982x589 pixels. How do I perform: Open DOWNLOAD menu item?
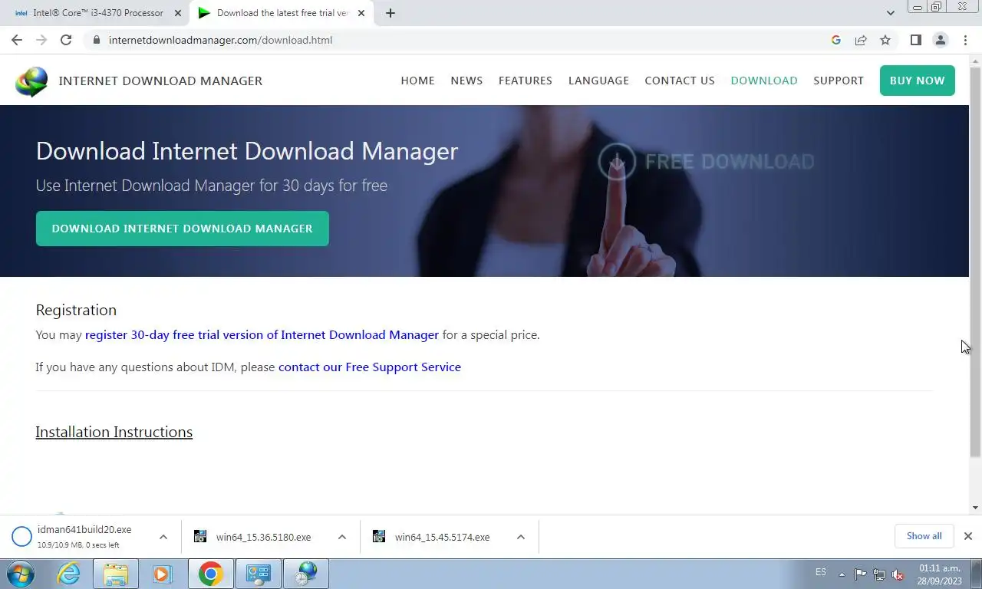pyautogui.click(x=764, y=81)
